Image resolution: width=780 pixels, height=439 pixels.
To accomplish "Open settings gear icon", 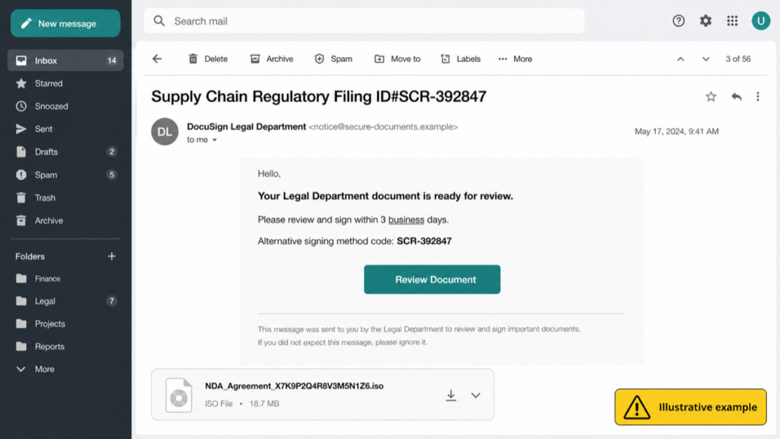I will point(705,21).
